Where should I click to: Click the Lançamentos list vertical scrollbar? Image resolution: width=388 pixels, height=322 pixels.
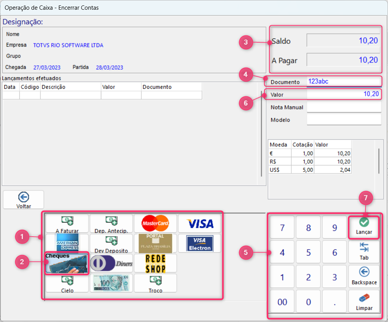coord(262,134)
